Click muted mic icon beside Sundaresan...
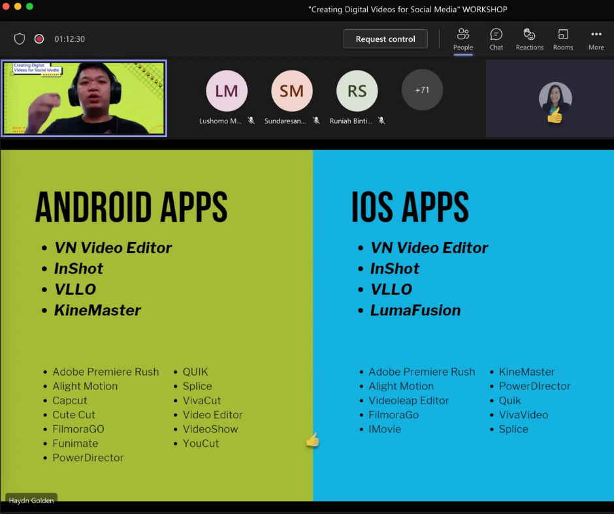 316,121
